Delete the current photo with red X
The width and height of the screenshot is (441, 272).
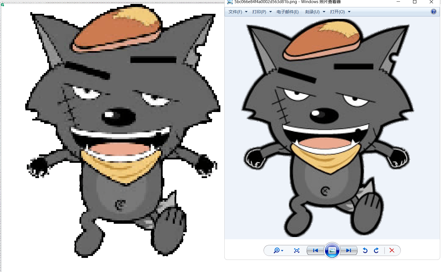click(x=392, y=251)
